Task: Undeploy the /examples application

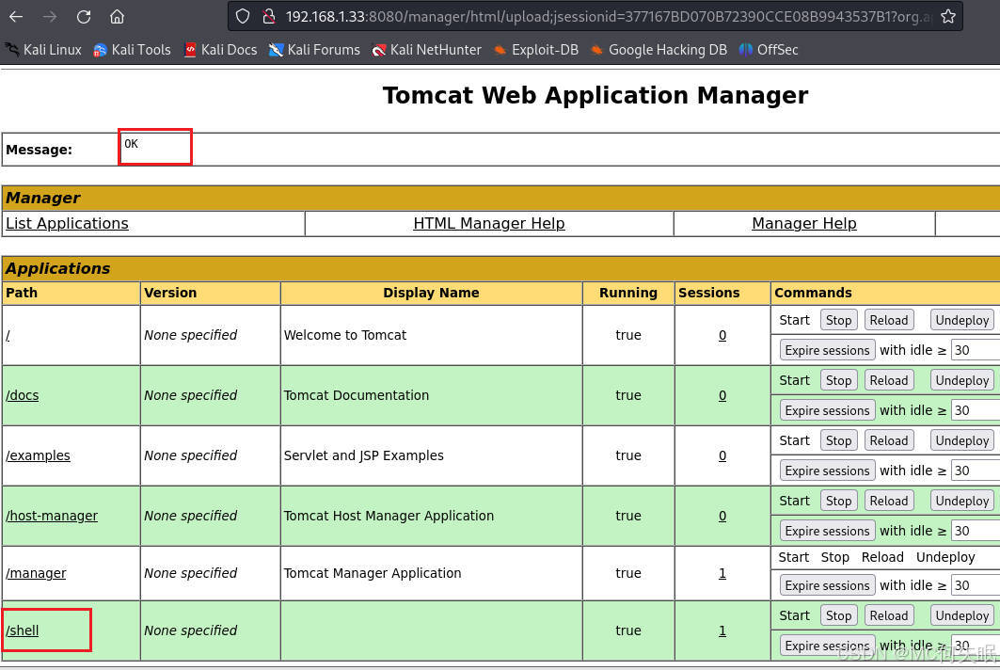Action: click(962, 440)
